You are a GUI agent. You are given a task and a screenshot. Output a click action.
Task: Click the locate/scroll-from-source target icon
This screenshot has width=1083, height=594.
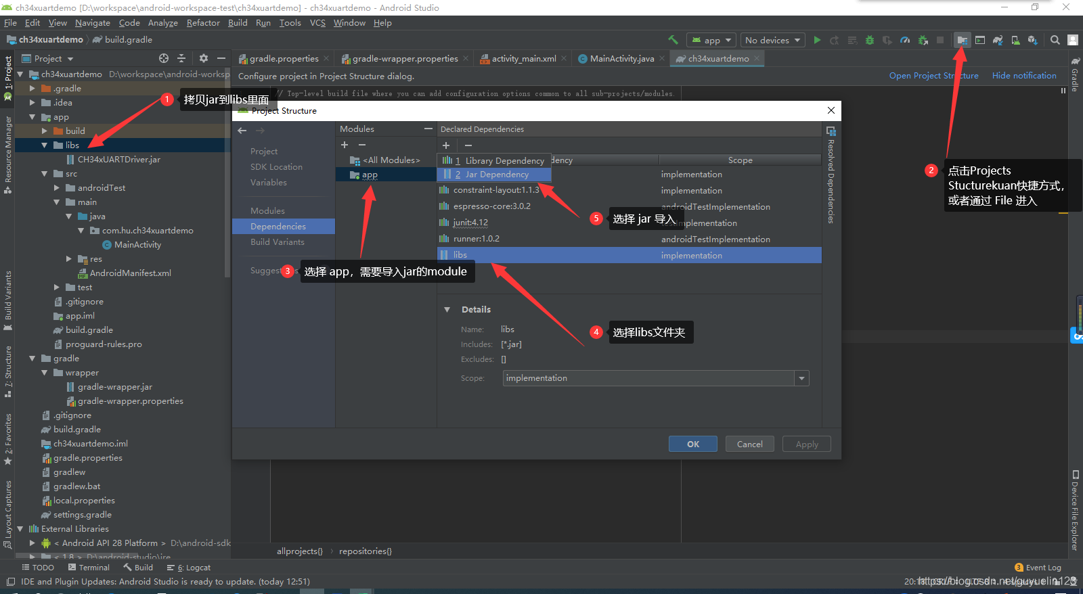coord(164,58)
